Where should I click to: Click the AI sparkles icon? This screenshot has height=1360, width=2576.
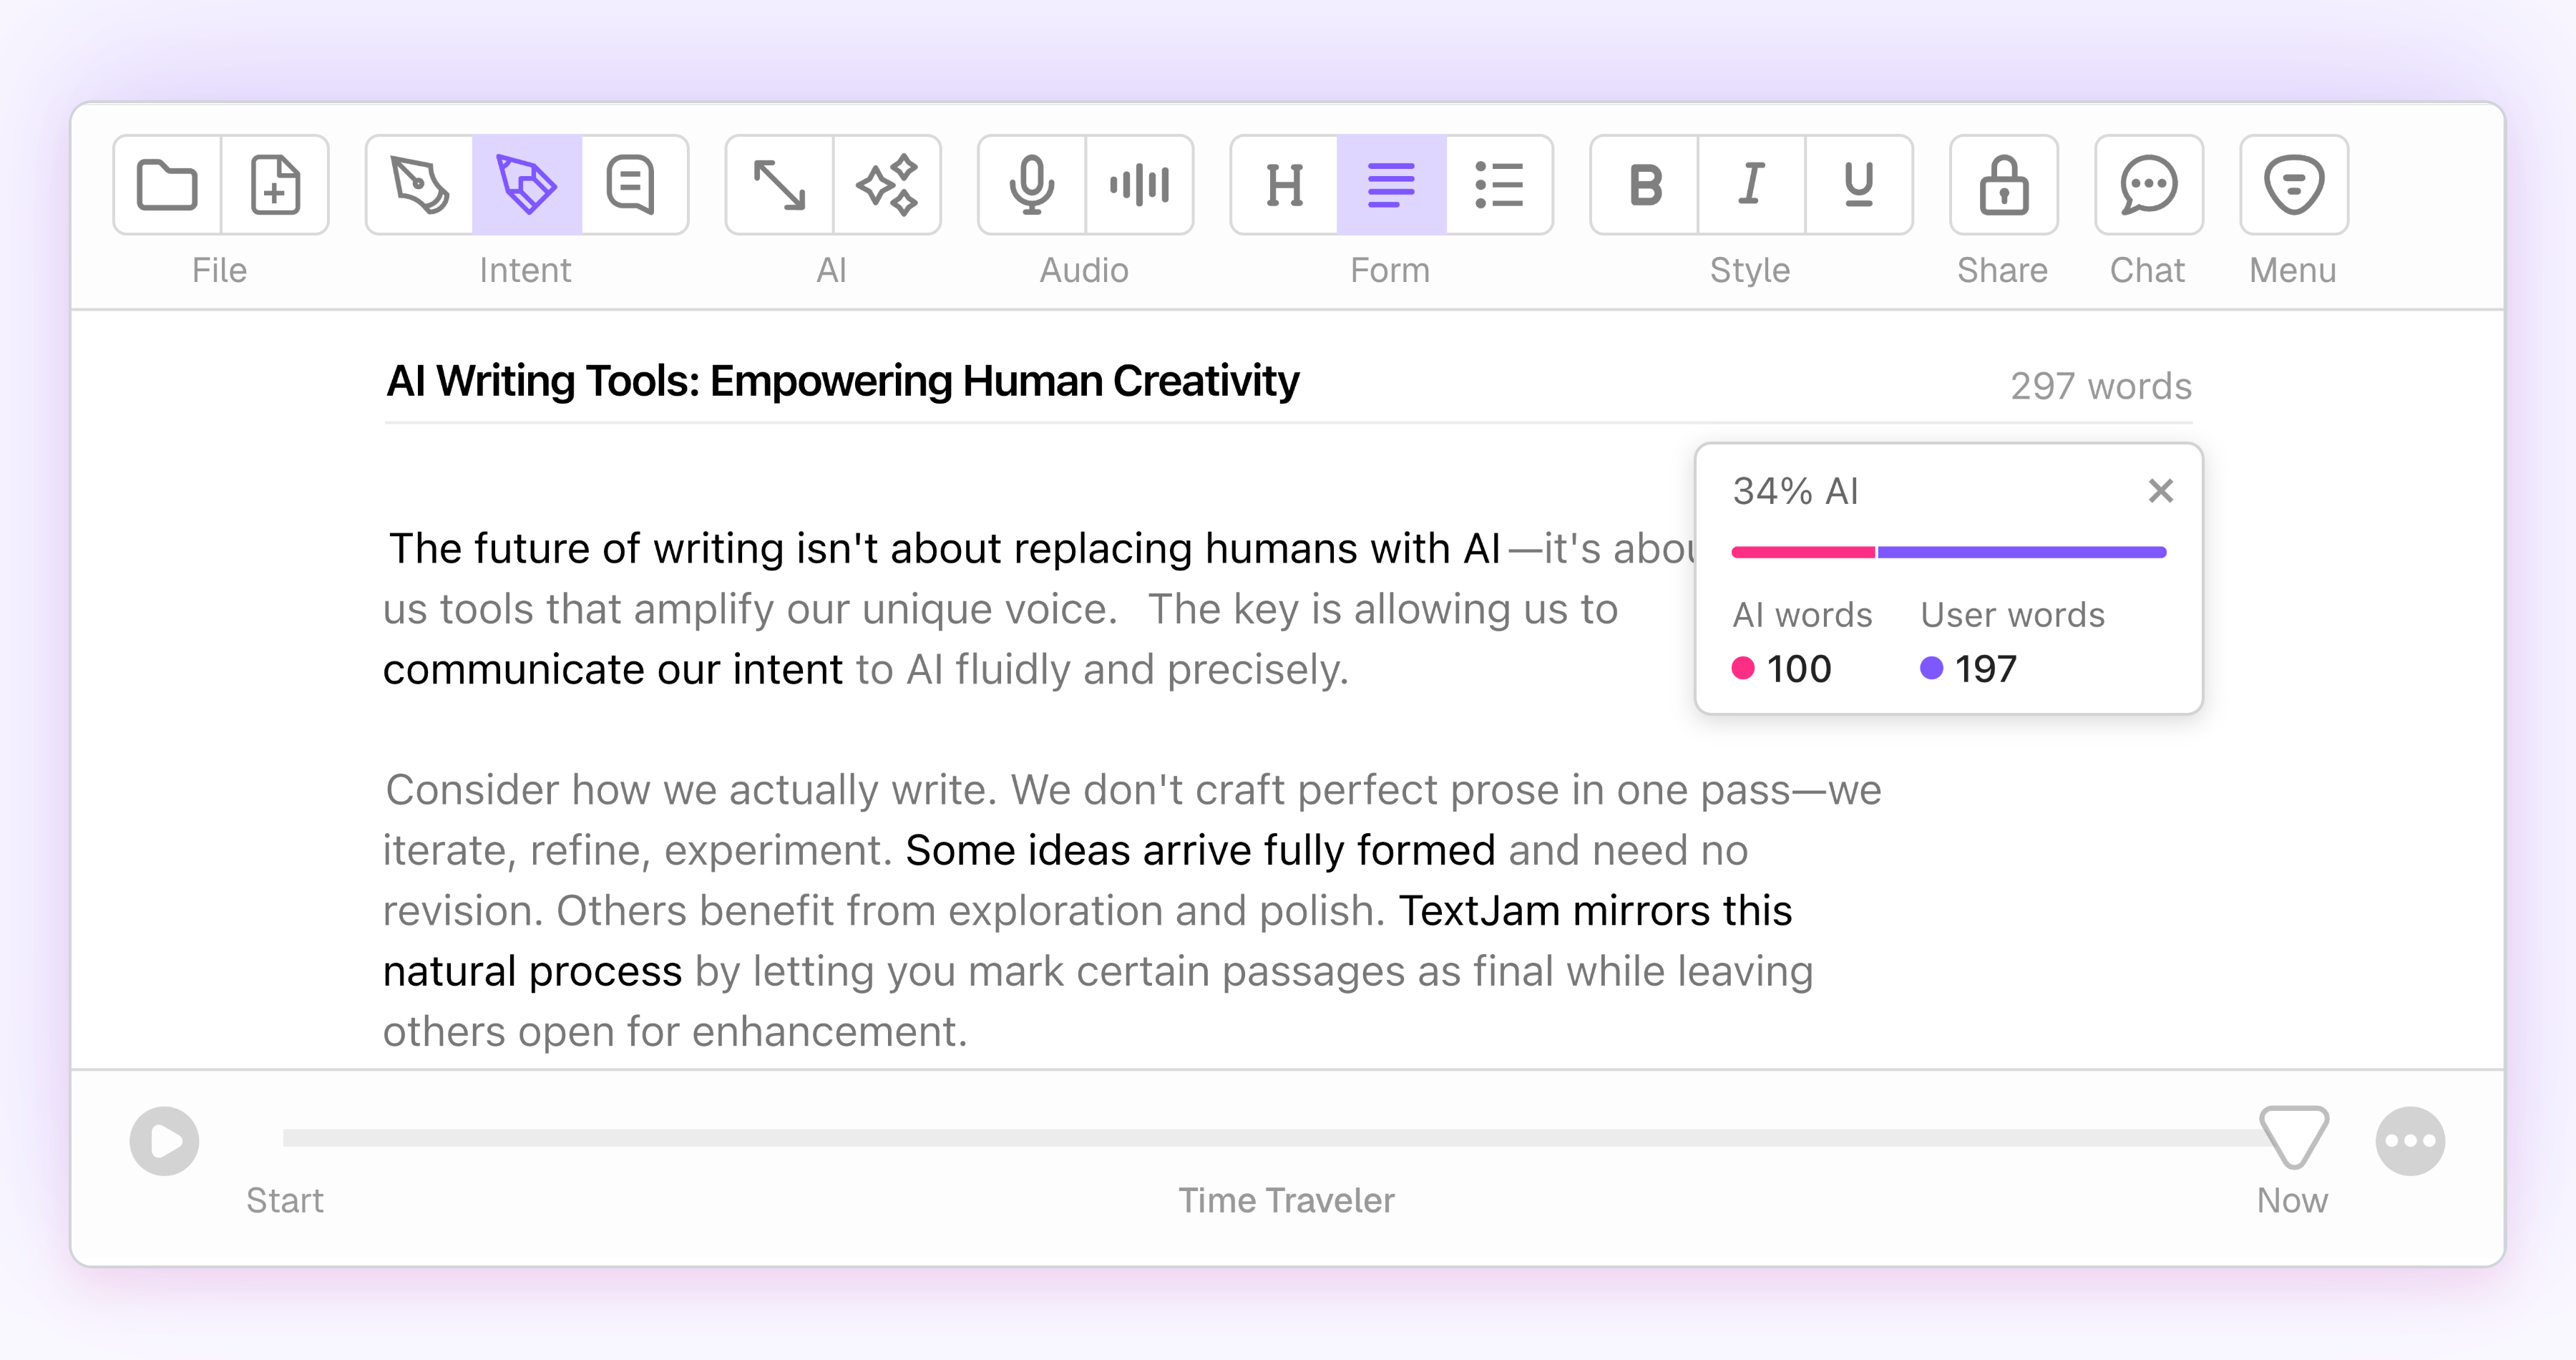click(x=887, y=185)
